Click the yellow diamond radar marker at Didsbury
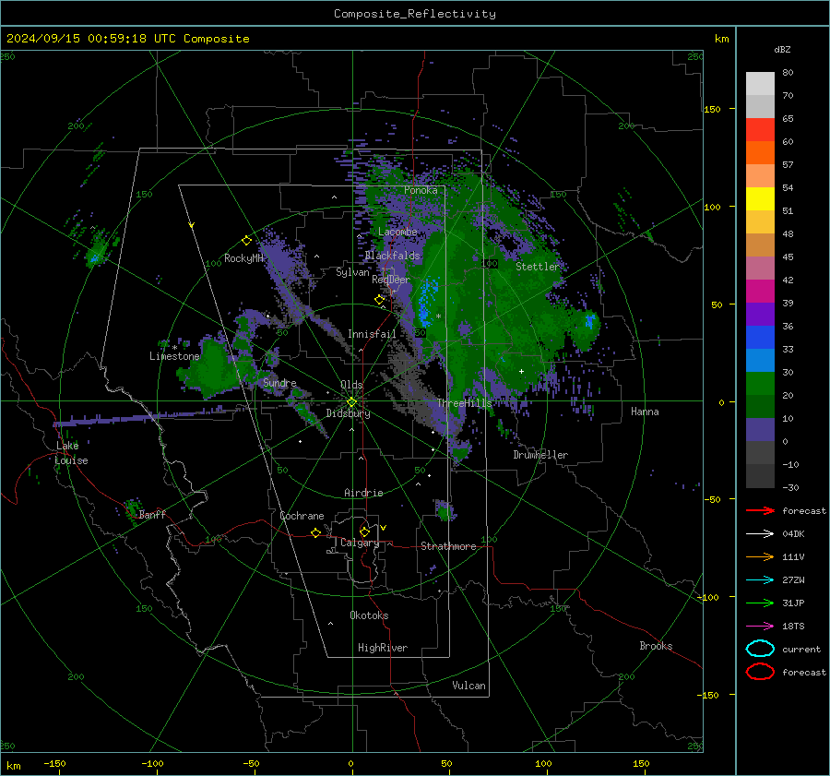The width and height of the screenshot is (830, 776). (351, 402)
